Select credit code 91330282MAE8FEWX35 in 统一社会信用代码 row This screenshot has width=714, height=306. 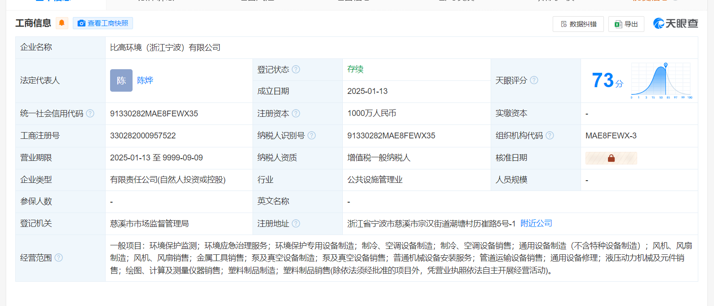coord(154,114)
